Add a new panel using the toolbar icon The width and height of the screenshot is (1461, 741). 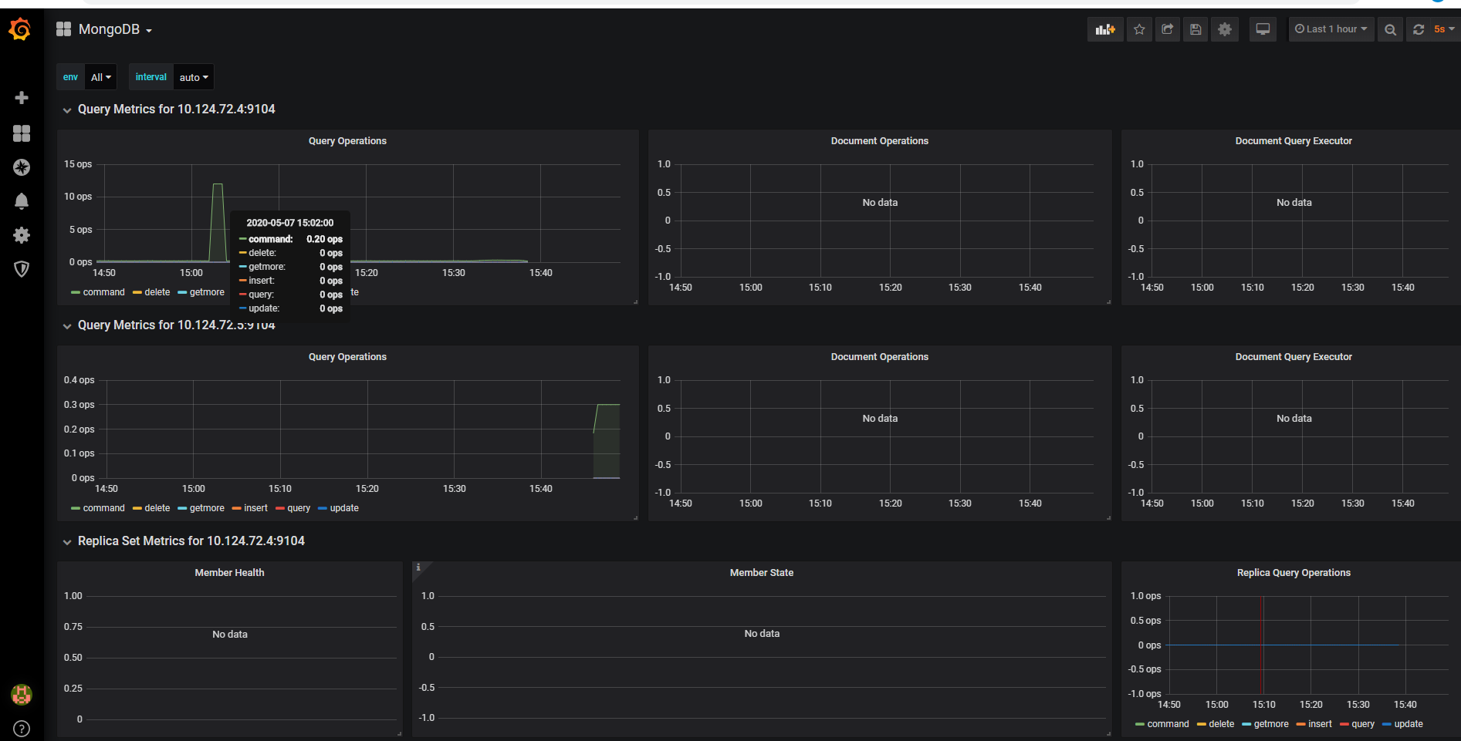(x=1104, y=29)
